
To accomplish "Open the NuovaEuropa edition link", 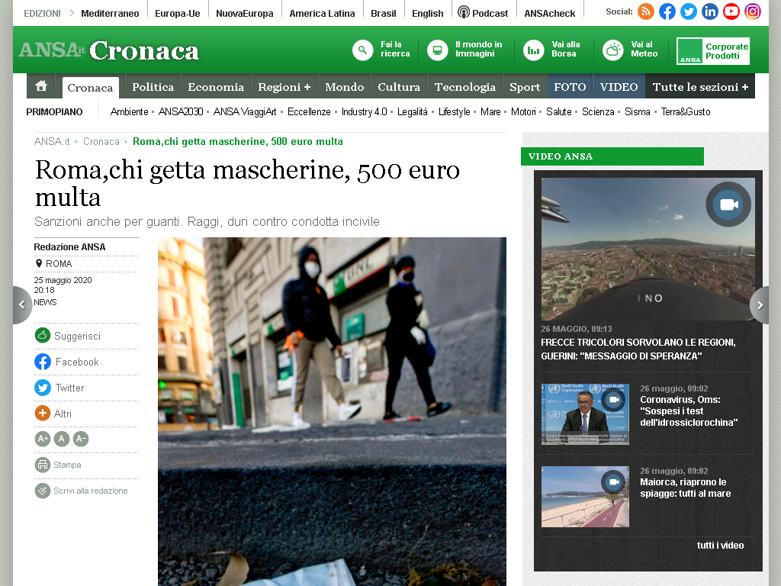I will (245, 14).
